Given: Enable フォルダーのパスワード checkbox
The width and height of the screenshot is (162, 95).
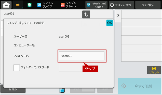Looking at the screenshot, I should tap(17, 68).
